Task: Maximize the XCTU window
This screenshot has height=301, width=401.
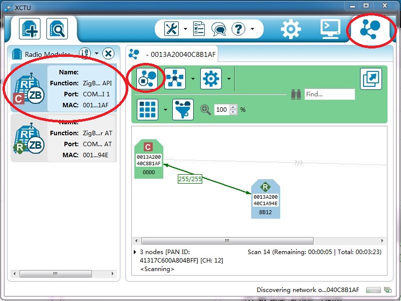Action: click(x=366, y=5)
